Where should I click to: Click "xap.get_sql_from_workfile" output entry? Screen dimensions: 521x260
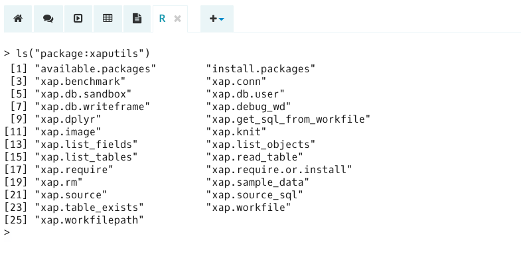click(x=288, y=119)
